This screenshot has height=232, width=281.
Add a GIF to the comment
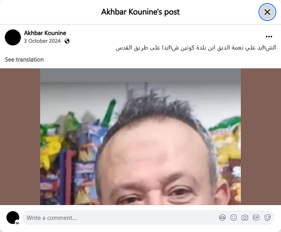[x=256, y=218]
